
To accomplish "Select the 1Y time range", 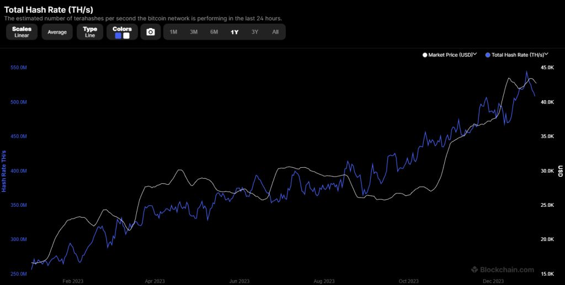I will [234, 32].
